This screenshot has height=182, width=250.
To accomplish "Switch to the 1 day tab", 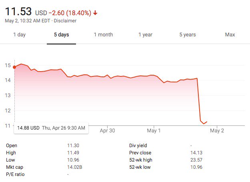I will pyautogui.click(x=19, y=35).
